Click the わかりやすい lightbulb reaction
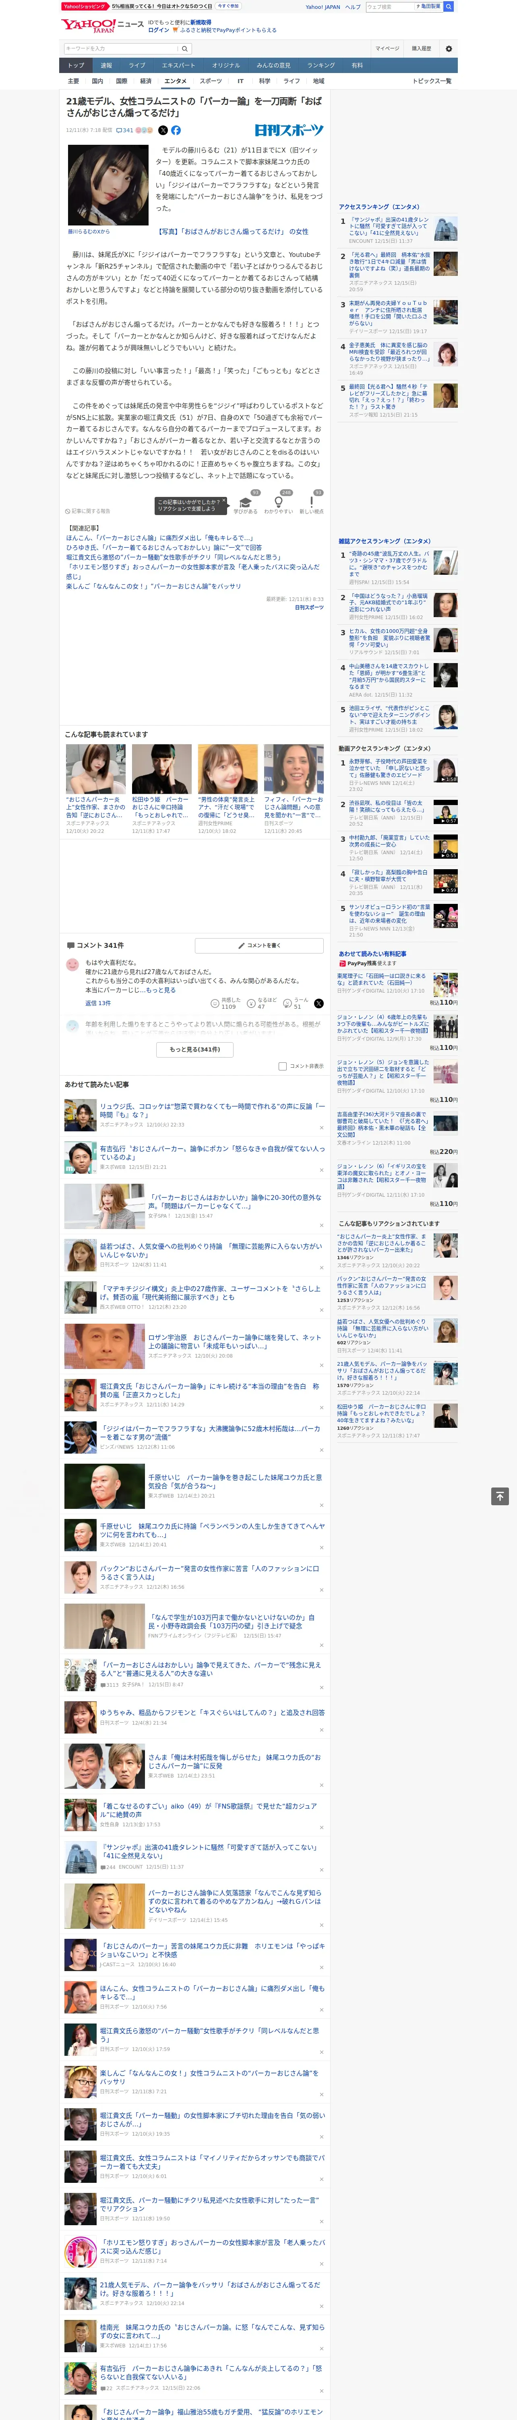The image size is (517, 2420). (279, 503)
